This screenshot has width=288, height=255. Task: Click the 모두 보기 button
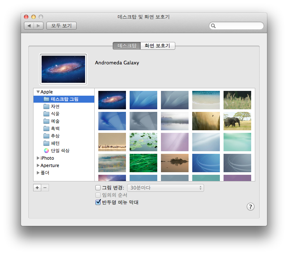[x=62, y=26]
